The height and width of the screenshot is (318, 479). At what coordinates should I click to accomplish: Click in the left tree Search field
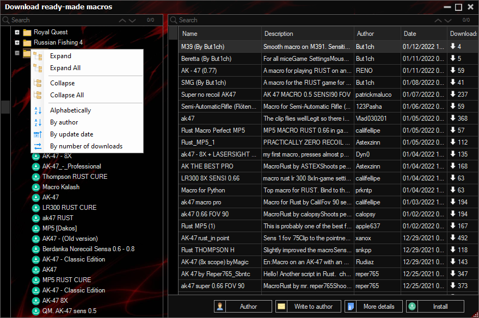64,20
